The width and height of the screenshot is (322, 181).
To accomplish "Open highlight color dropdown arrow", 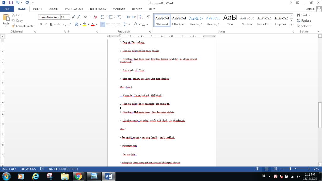I will [88, 24].
